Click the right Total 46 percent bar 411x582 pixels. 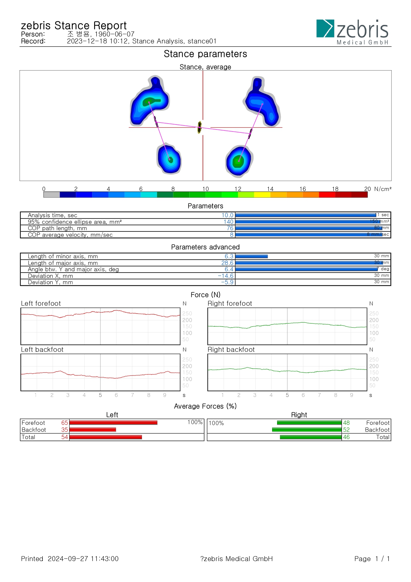tap(311, 437)
